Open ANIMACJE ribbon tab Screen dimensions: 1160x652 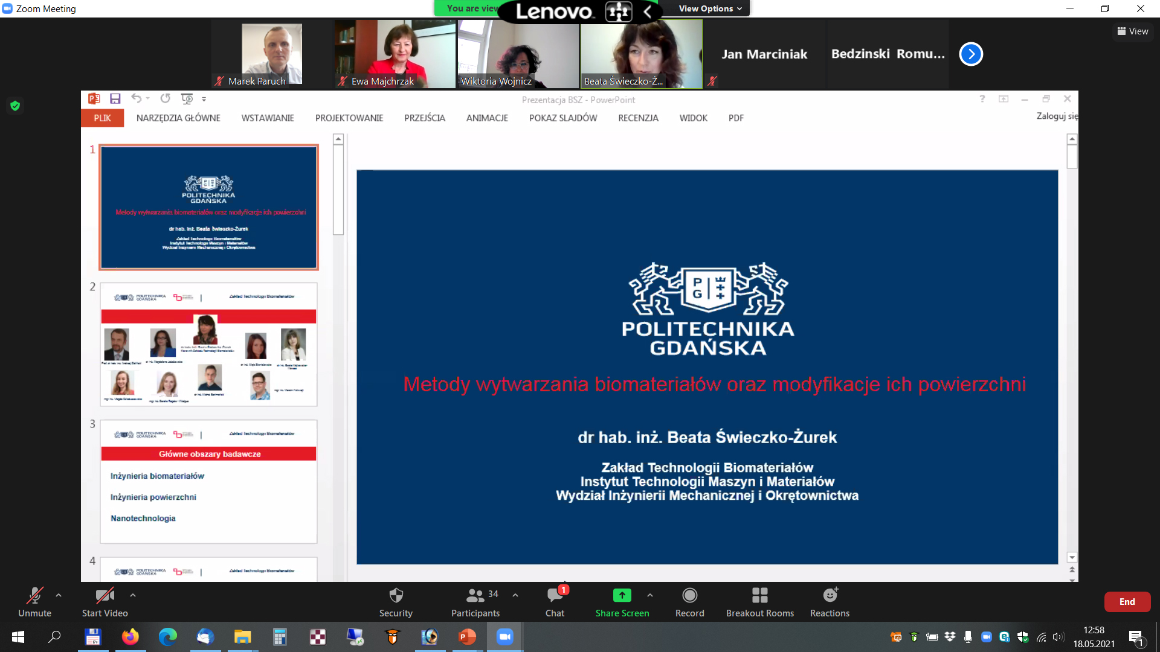[x=487, y=118]
